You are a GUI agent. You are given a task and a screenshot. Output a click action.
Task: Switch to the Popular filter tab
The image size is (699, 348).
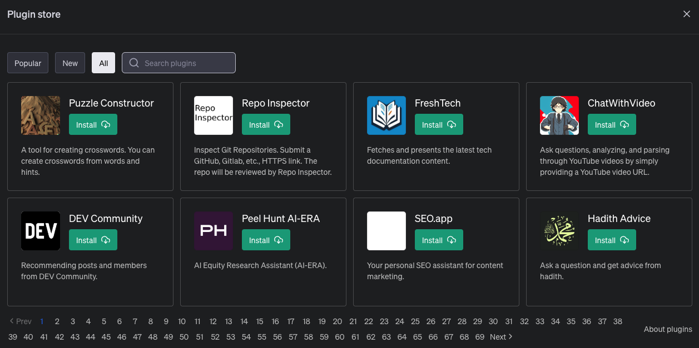[x=28, y=63]
